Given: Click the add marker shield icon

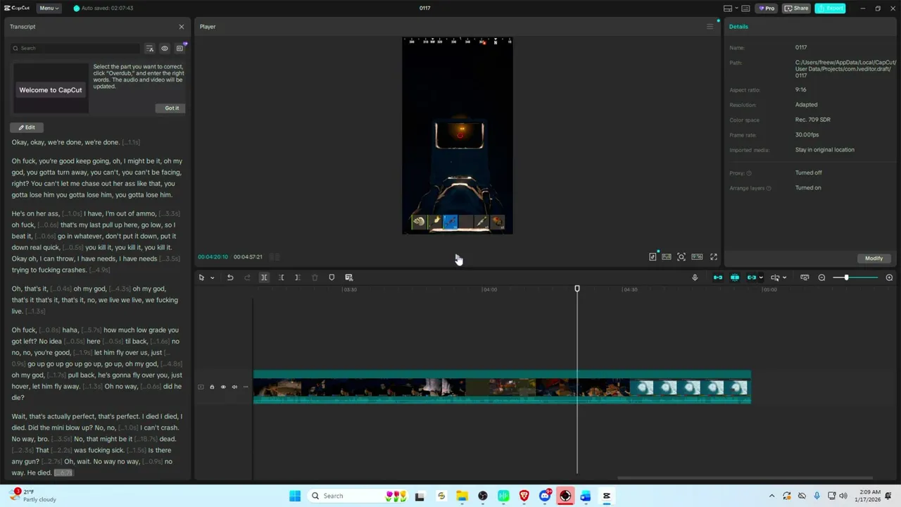Looking at the screenshot, I should tap(332, 277).
